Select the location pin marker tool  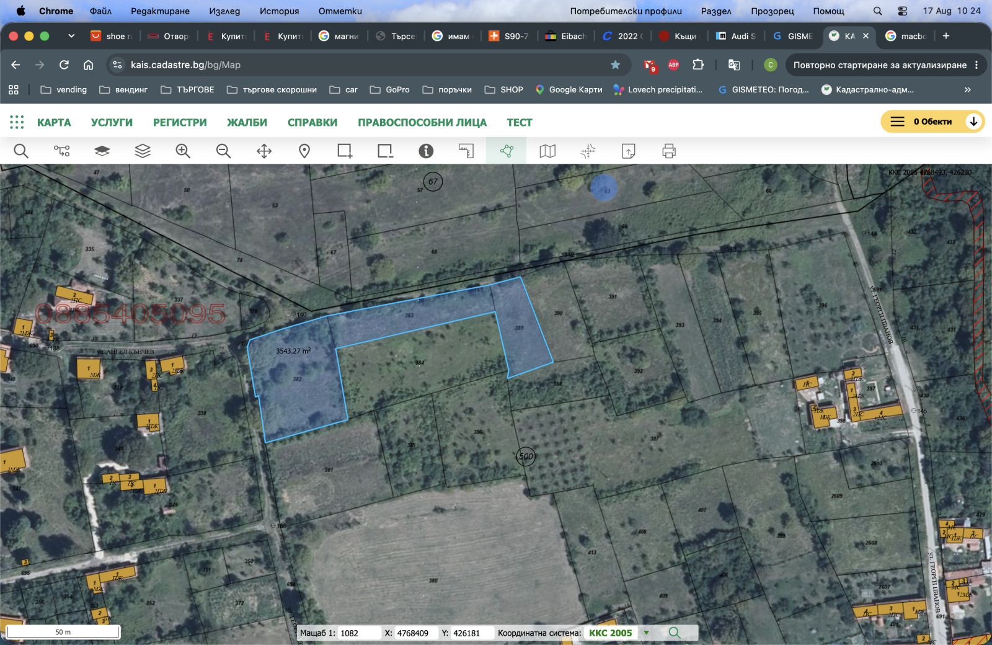coord(304,151)
